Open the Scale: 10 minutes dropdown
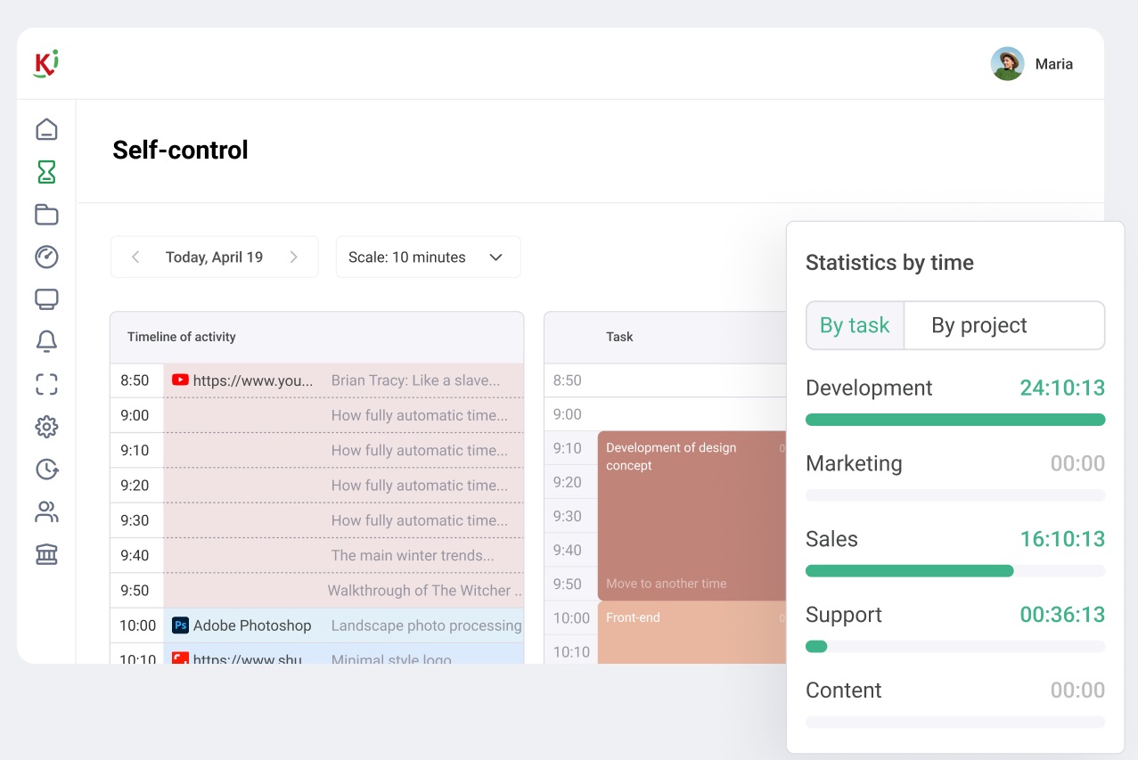Screen dimensions: 1138x760 pos(428,257)
